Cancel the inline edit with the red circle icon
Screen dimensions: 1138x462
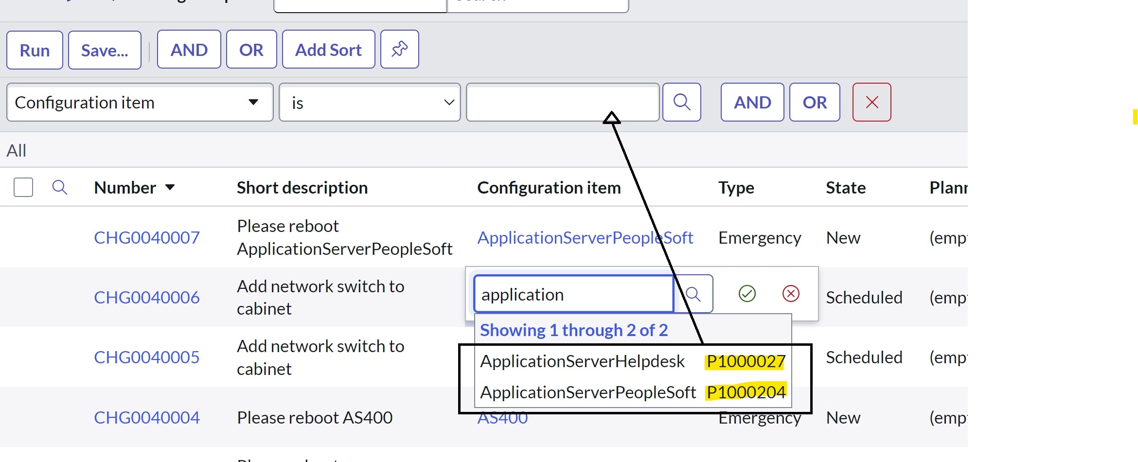[x=791, y=293]
